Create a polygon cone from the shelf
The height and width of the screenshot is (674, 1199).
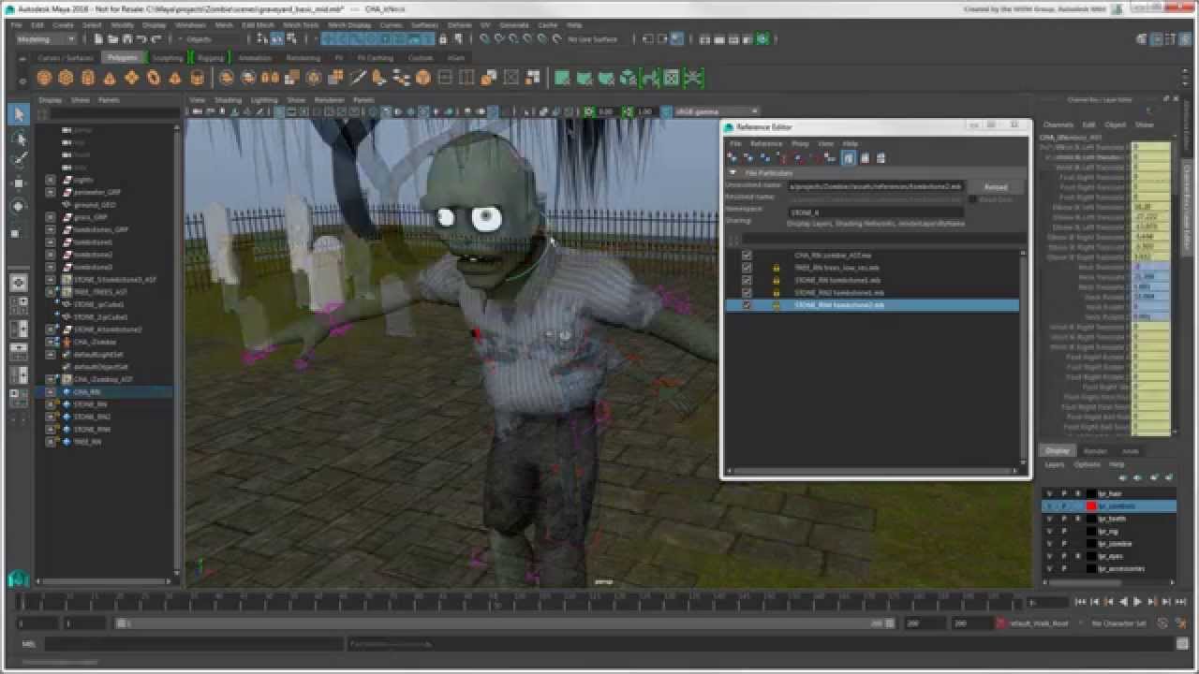110,79
